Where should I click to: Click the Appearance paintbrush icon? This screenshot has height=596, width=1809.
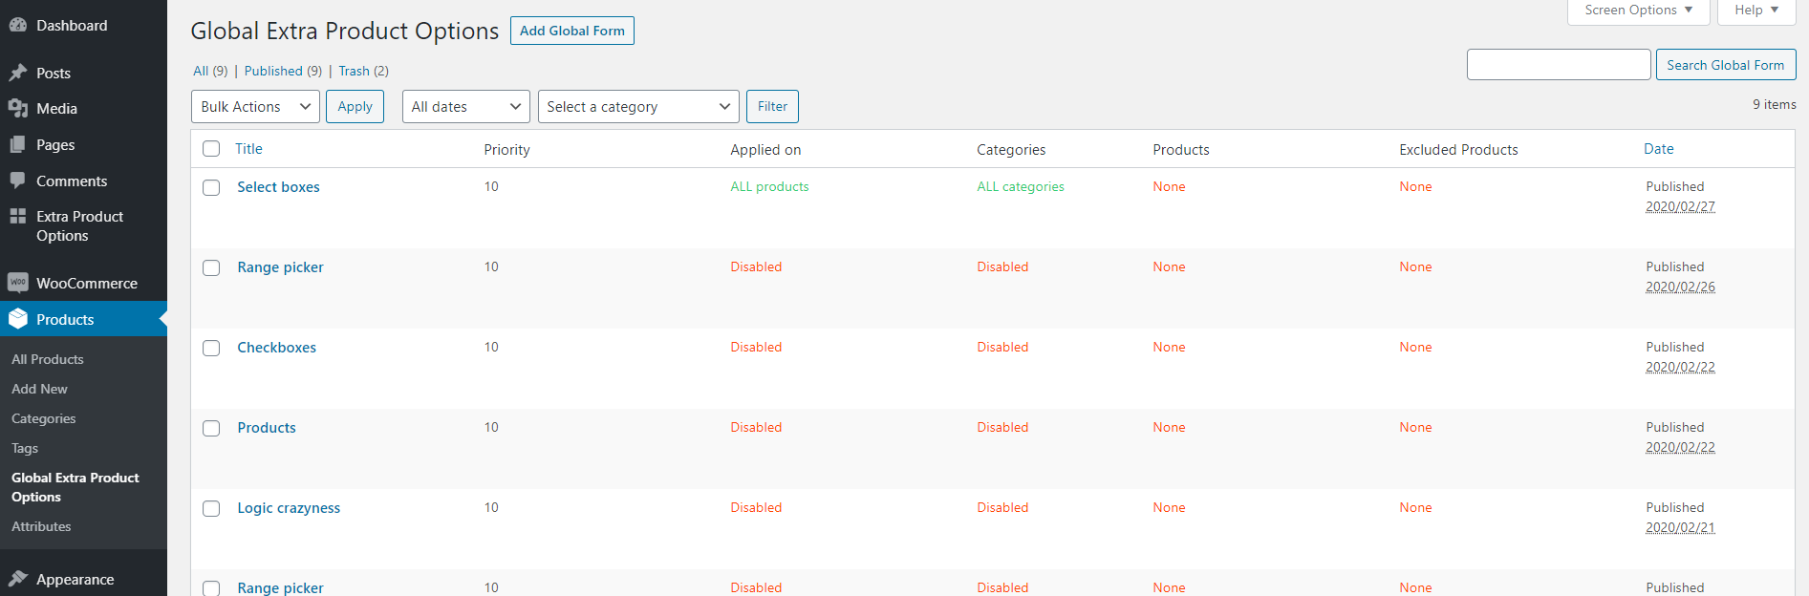pos(17,579)
